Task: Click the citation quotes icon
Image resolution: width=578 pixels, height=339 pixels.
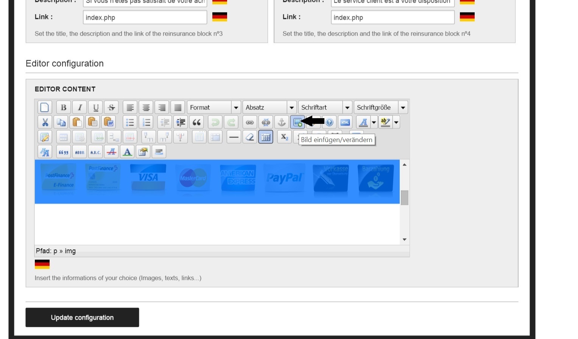Action: pos(64,152)
